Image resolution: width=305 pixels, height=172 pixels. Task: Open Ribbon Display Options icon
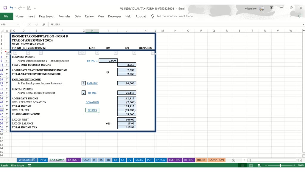272,8
